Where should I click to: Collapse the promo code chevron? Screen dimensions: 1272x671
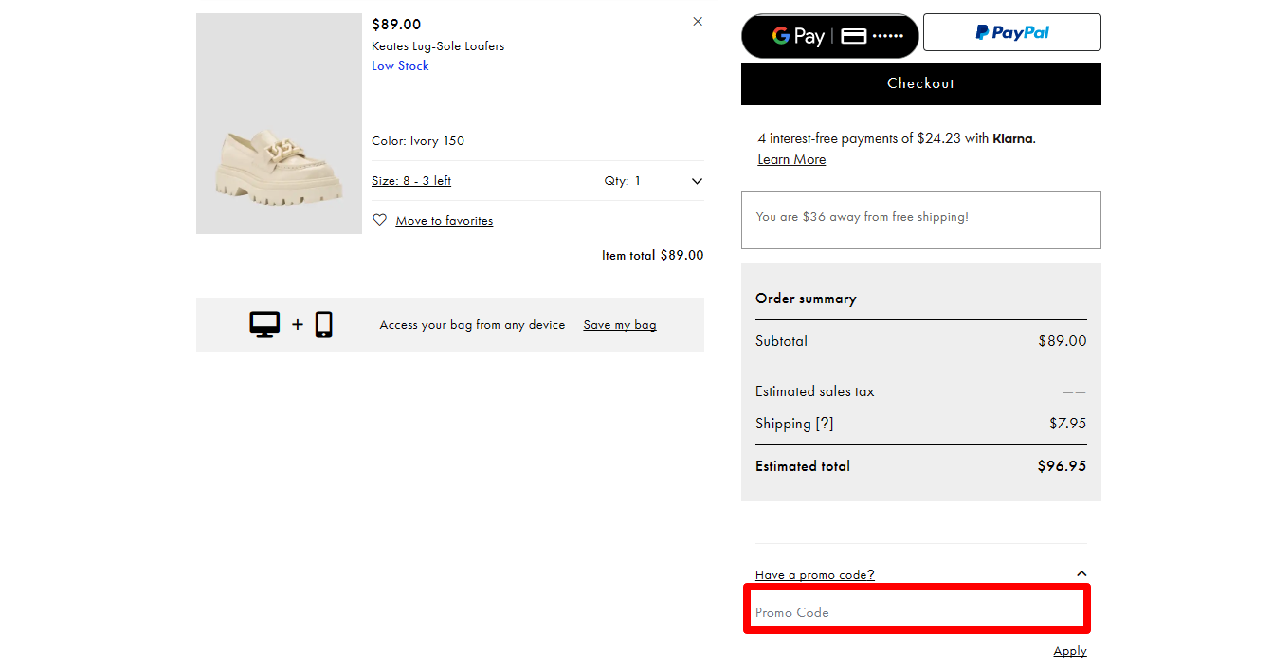tap(1081, 573)
